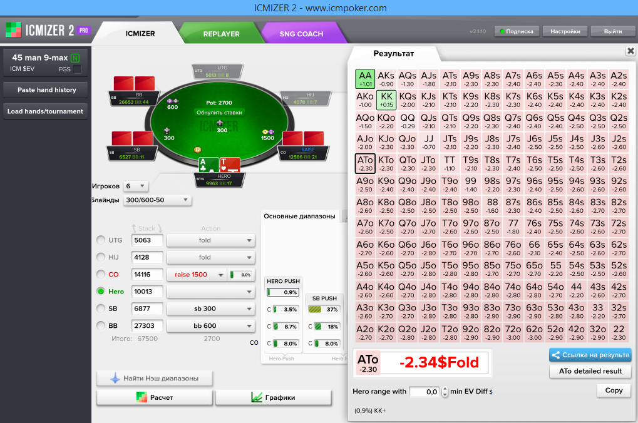This screenshot has width=638, height=423.
Task: Click Обнулить ставки on the table
Action: coord(219,113)
